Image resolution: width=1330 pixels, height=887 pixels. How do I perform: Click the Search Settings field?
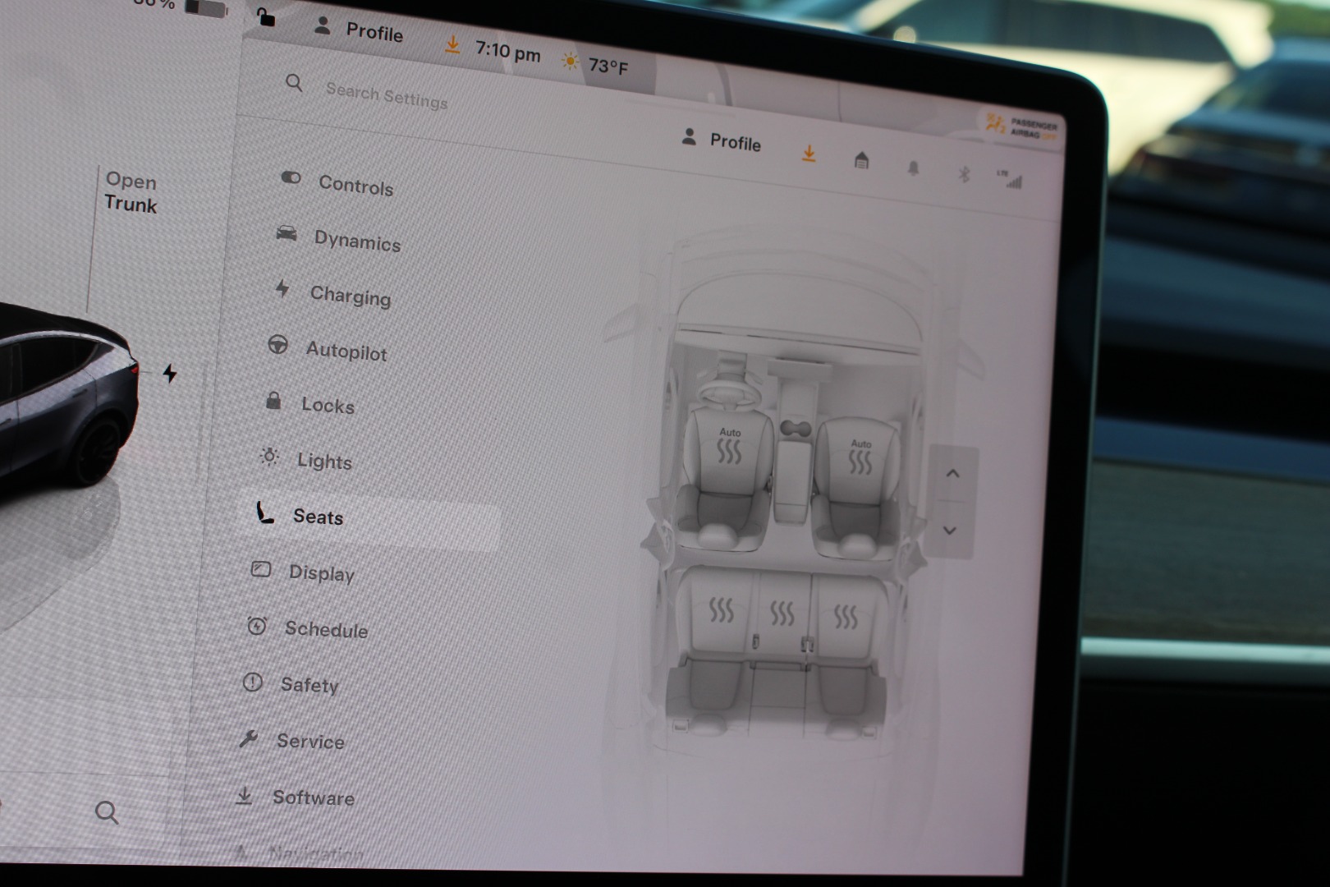386,96
